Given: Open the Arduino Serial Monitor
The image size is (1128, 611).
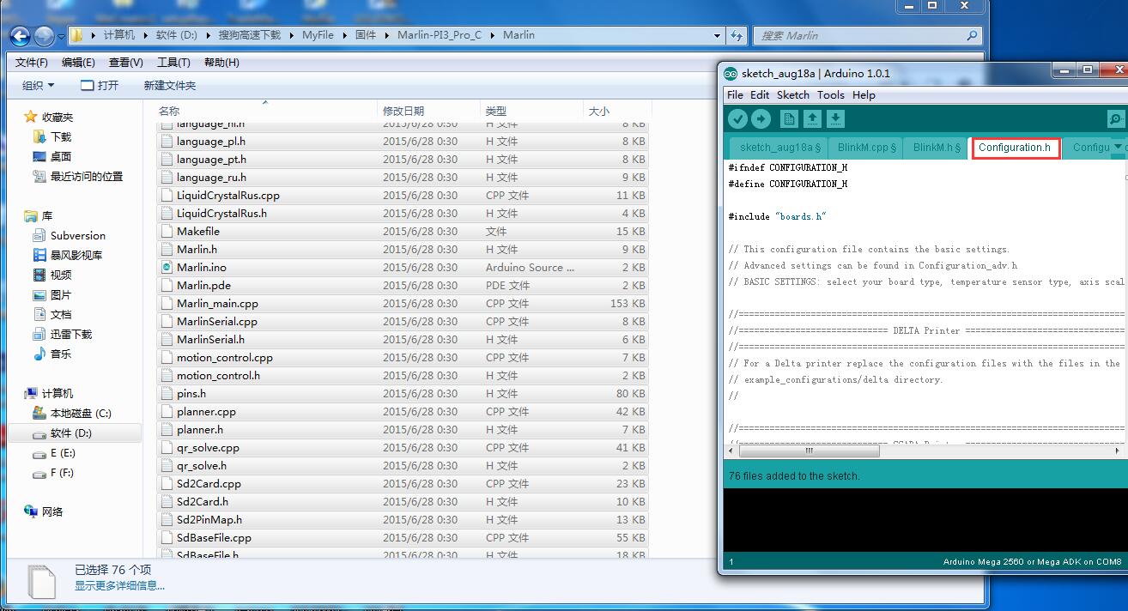Looking at the screenshot, I should point(1115,119).
